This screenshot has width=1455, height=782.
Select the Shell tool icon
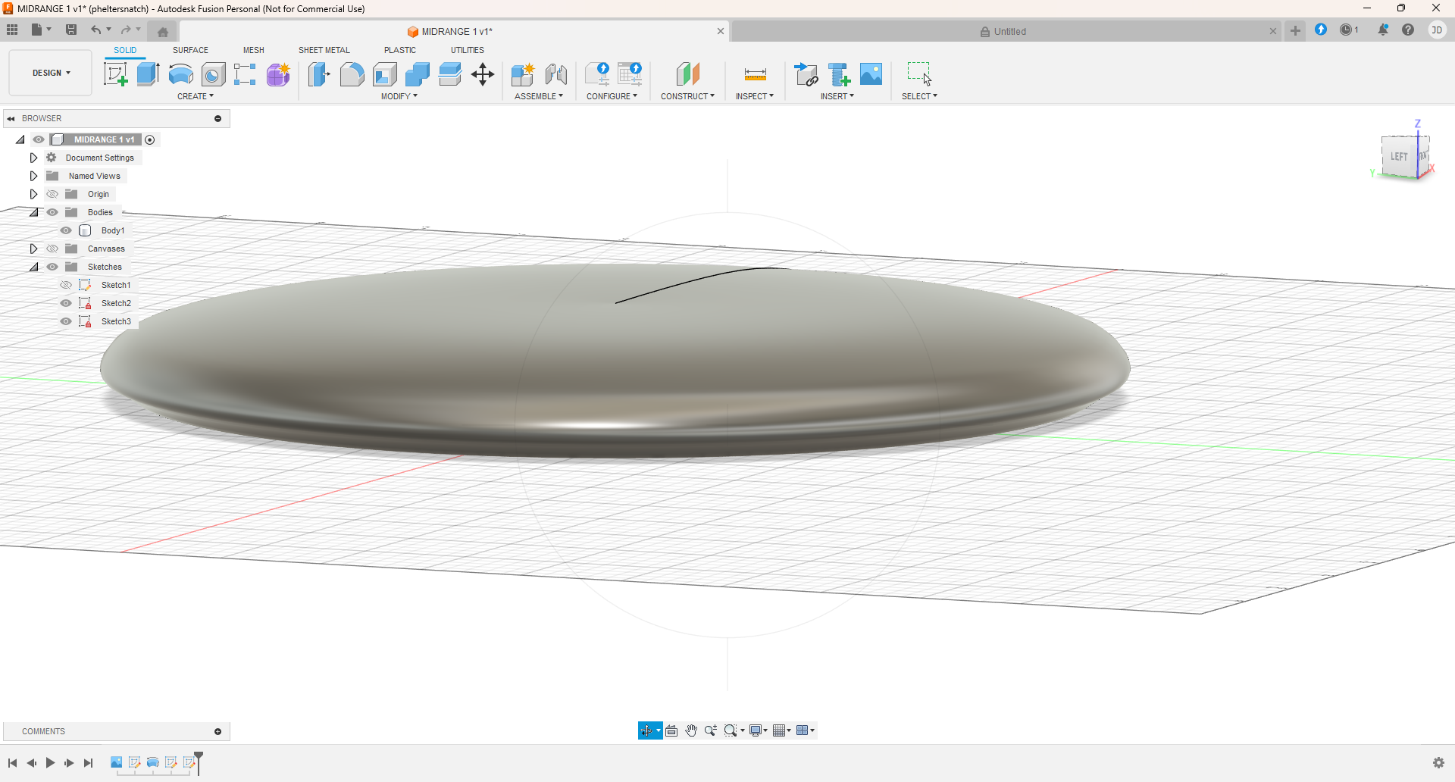coord(385,74)
